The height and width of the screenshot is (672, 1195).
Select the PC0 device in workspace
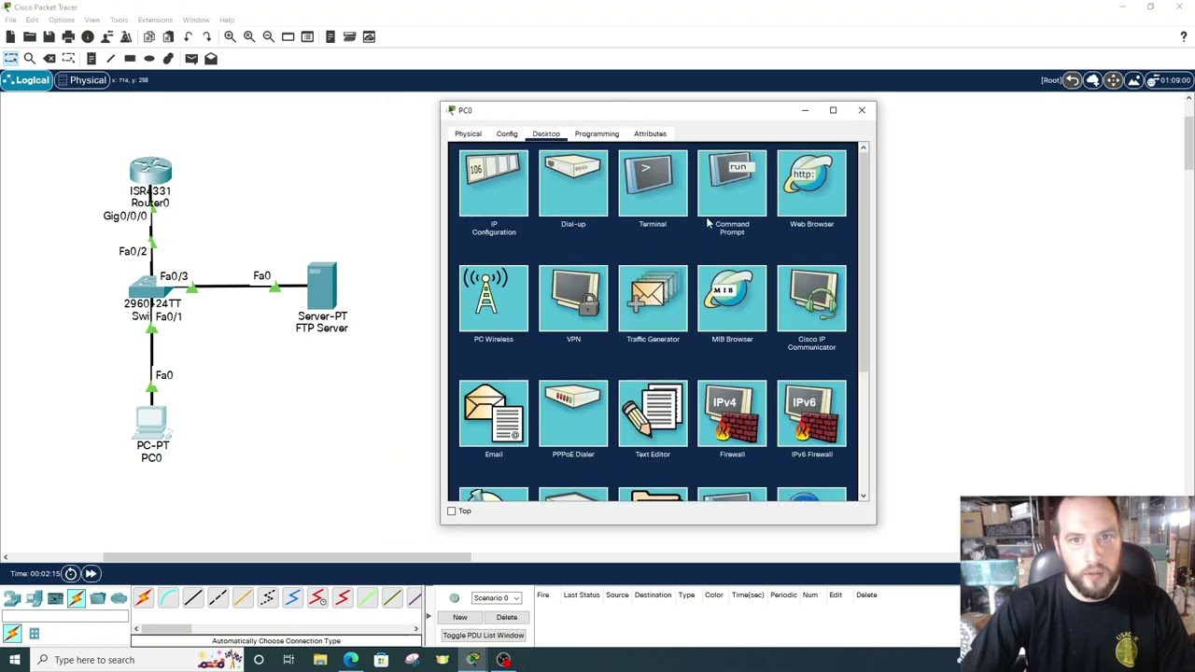[x=151, y=423]
